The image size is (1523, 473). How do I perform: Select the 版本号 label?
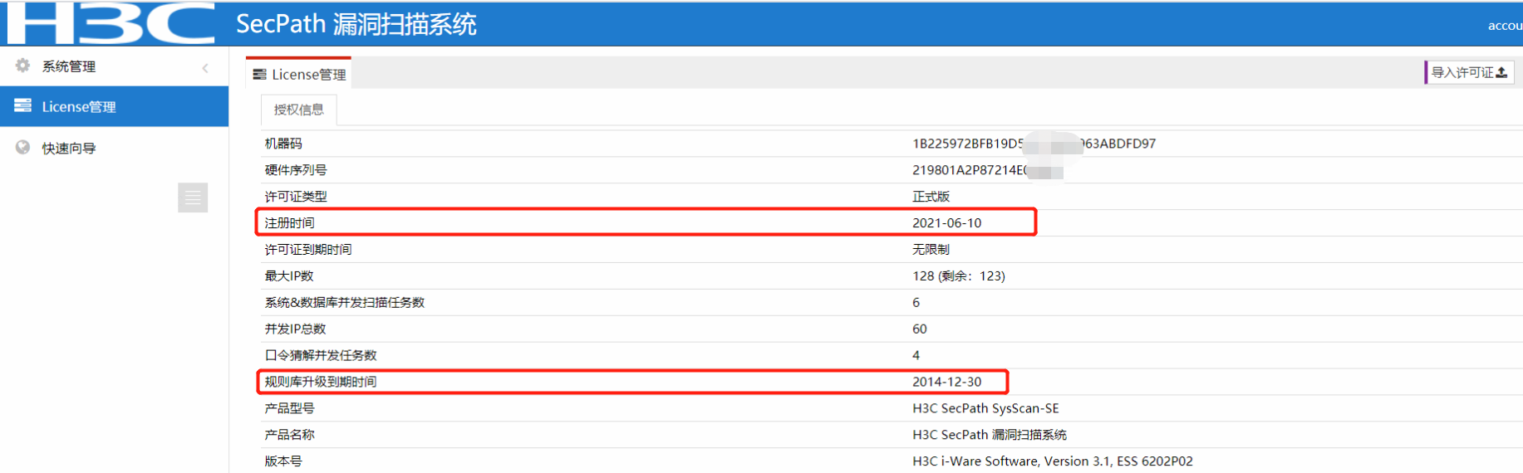[x=283, y=461]
